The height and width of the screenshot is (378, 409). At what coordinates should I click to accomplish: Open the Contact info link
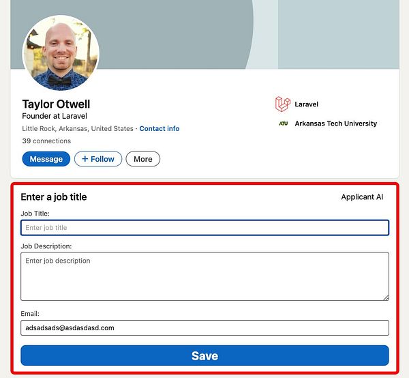(x=160, y=128)
